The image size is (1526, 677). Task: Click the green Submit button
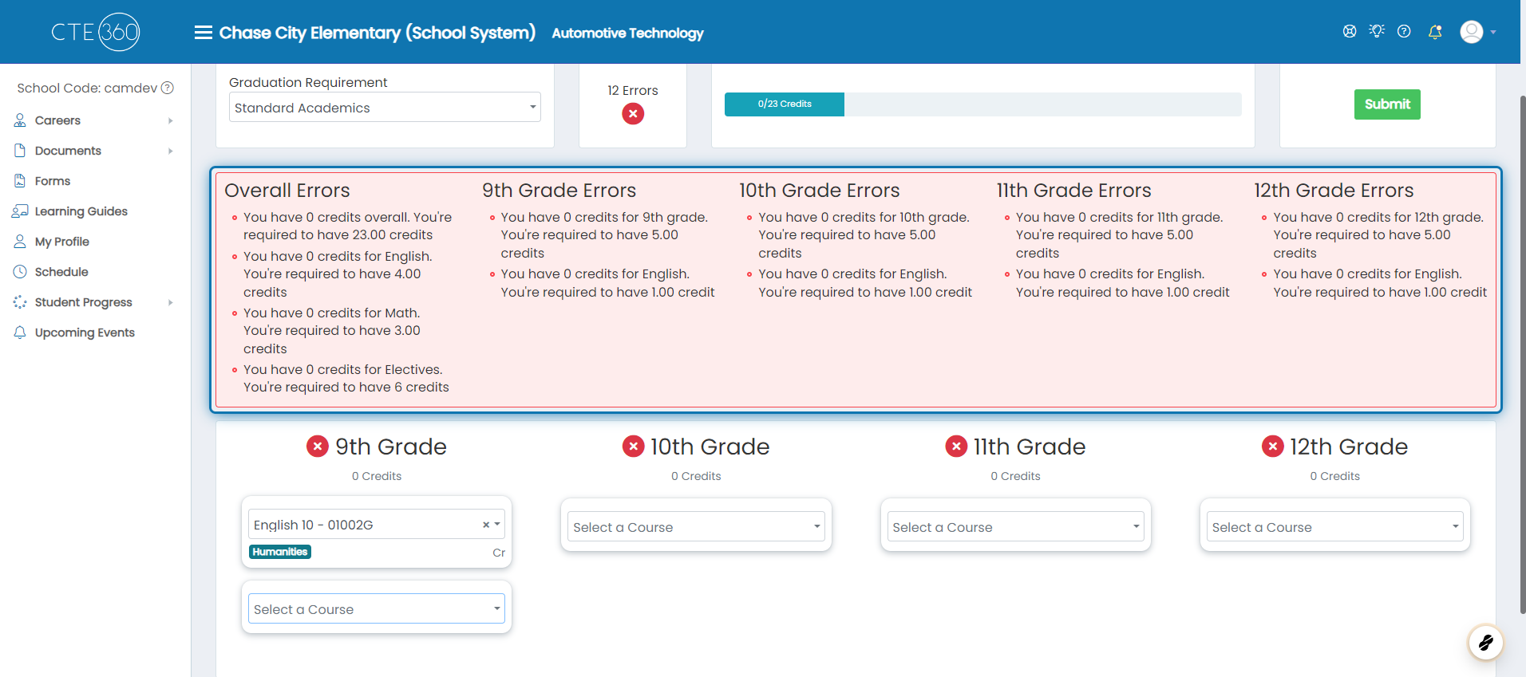pyautogui.click(x=1387, y=104)
